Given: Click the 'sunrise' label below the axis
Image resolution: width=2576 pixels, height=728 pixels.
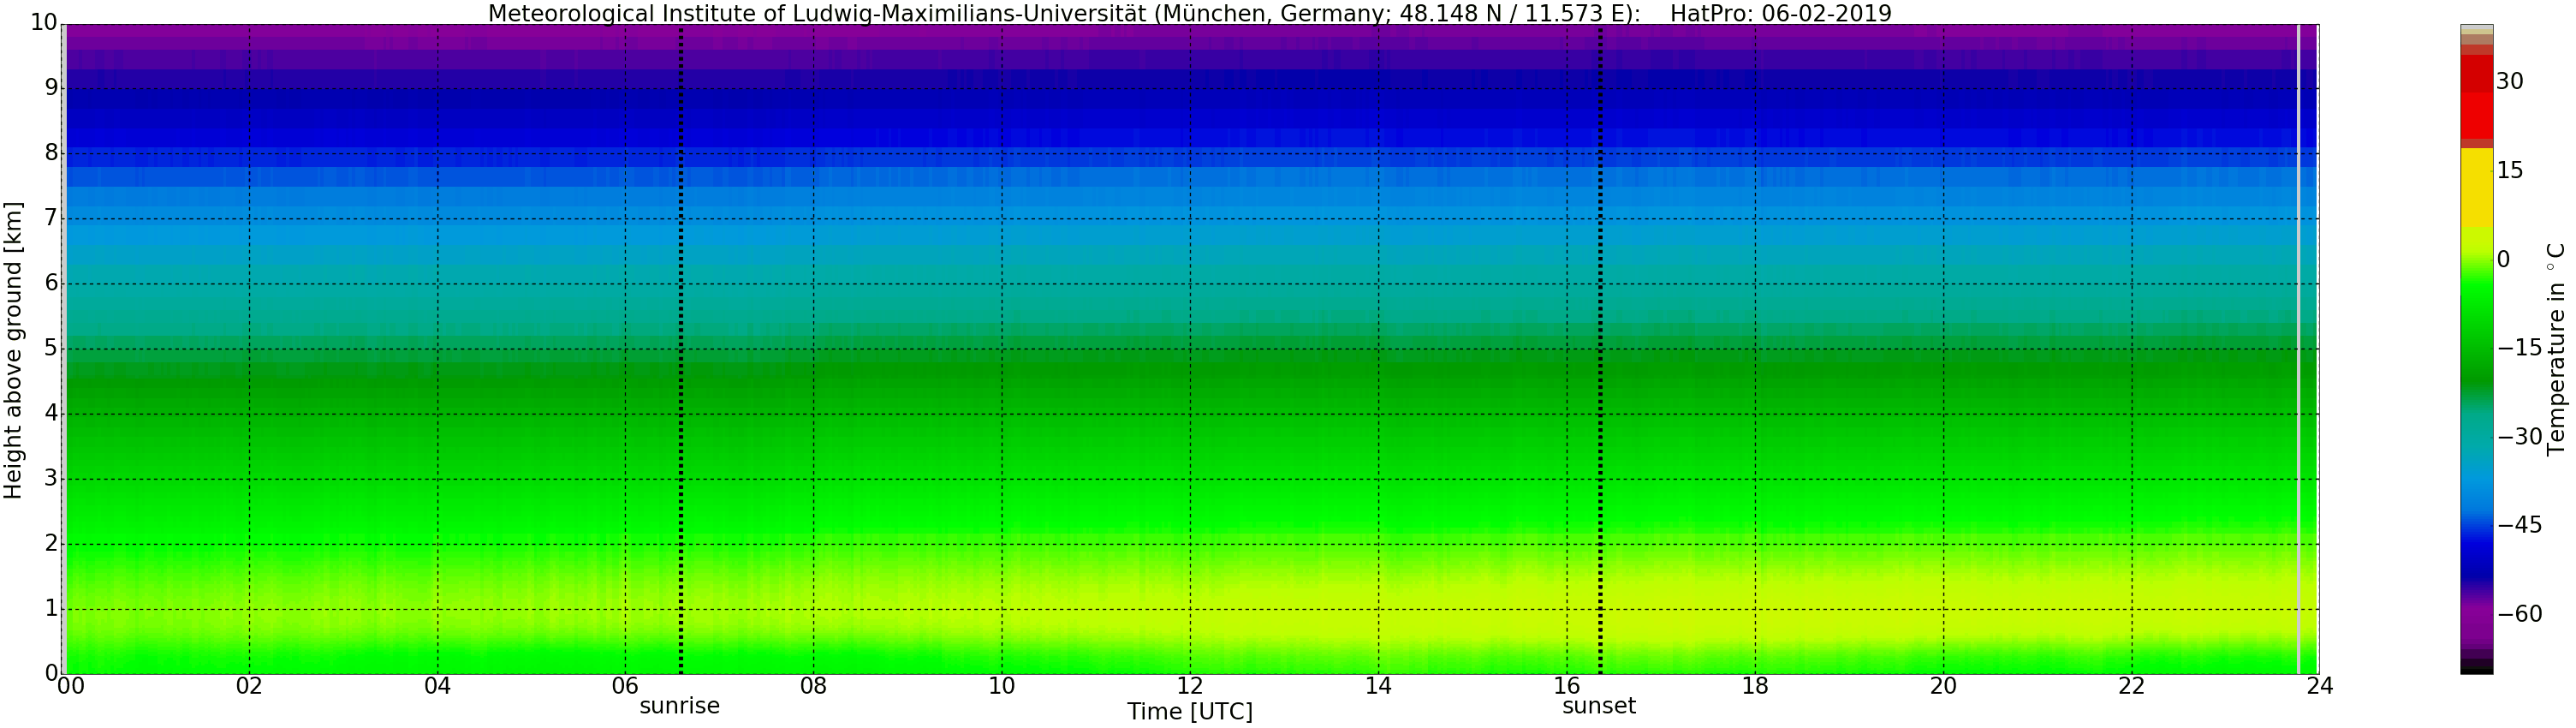Looking at the screenshot, I should [679, 706].
